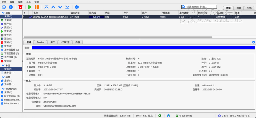Click the move down queue arrow
The image size is (256, 118).
[x=60, y=7]
